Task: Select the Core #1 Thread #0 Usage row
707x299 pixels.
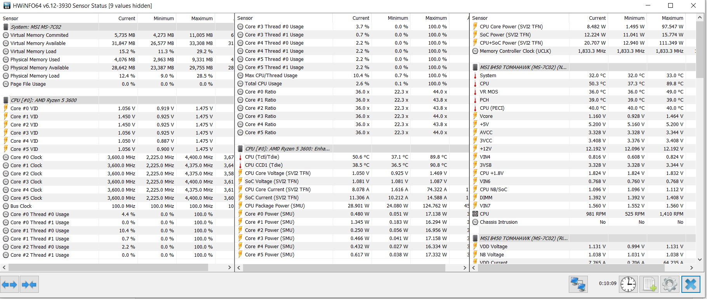Action: click(117, 230)
